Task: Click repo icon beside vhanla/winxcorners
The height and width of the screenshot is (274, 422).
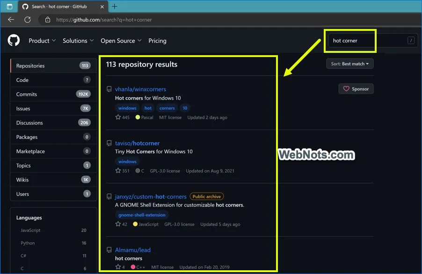Action: point(109,89)
